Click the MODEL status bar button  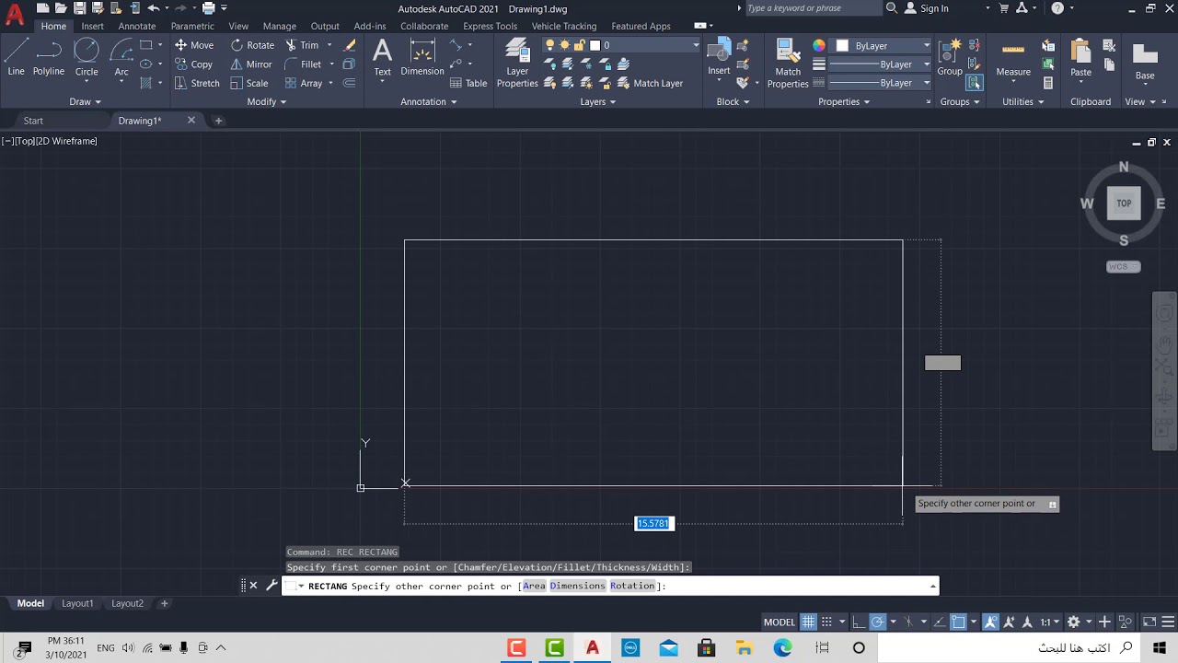780,622
